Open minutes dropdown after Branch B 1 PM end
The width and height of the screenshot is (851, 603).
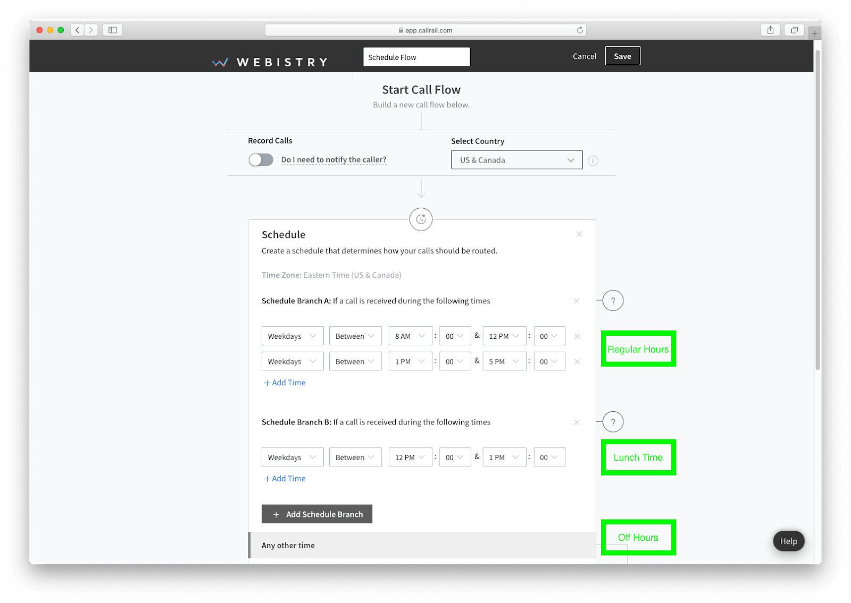pyautogui.click(x=549, y=457)
